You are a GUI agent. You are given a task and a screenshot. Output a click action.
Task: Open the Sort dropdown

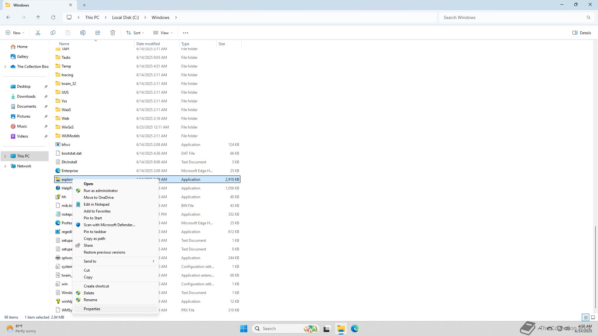[135, 33]
